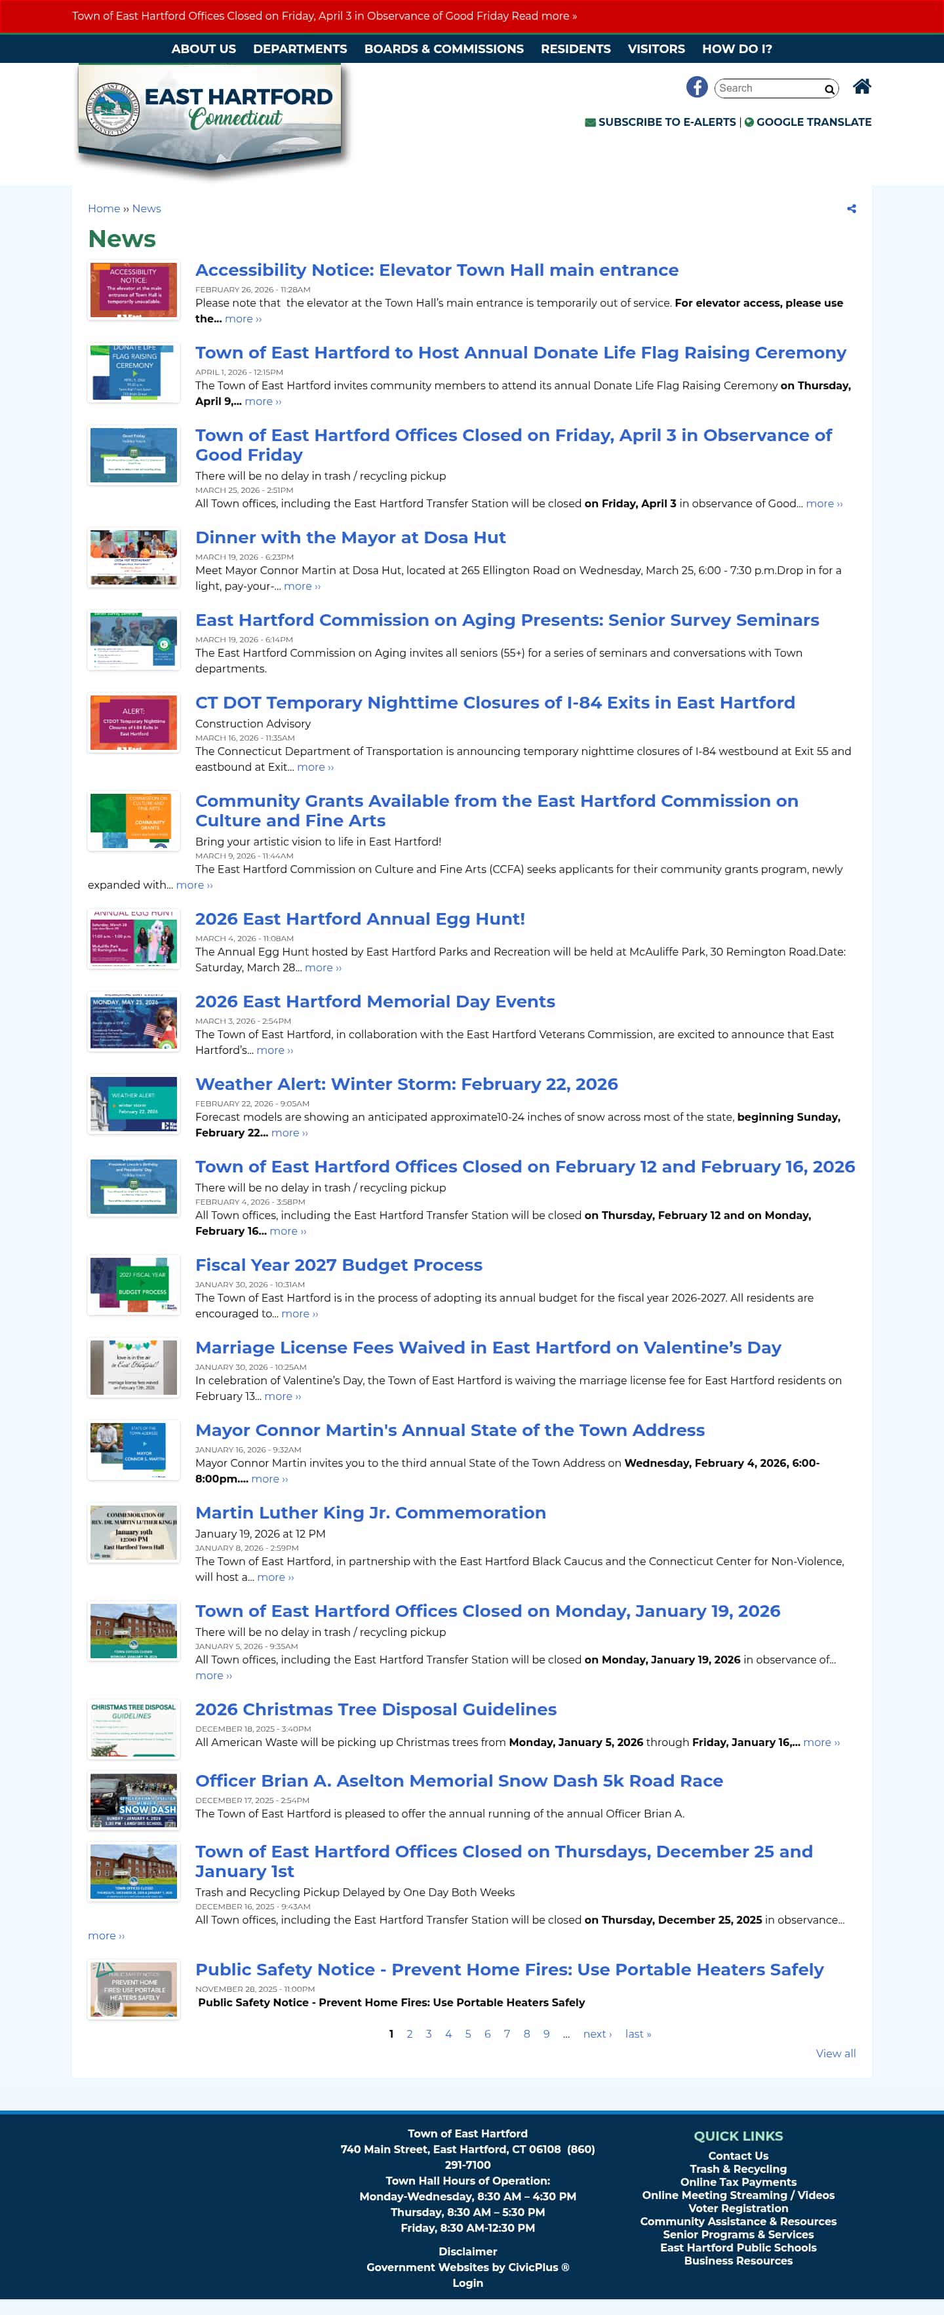Jump to the last page of news
This screenshot has height=2315, width=944.
pos(639,2034)
